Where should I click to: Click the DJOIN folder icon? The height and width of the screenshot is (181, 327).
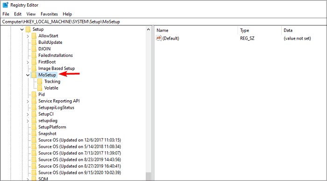click(x=34, y=49)
